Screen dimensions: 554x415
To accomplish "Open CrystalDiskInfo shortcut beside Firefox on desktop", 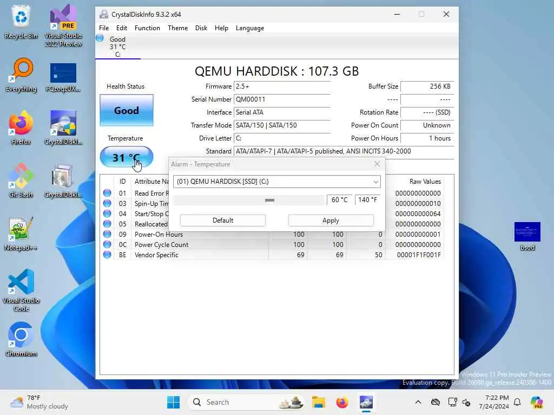I will 63,128.
